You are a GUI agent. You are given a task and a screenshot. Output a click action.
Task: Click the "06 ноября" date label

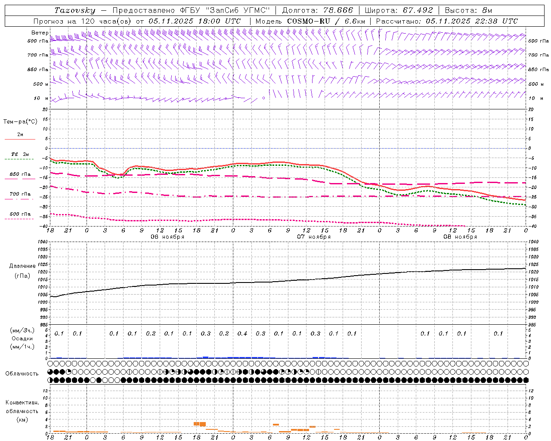click(167, 237)
